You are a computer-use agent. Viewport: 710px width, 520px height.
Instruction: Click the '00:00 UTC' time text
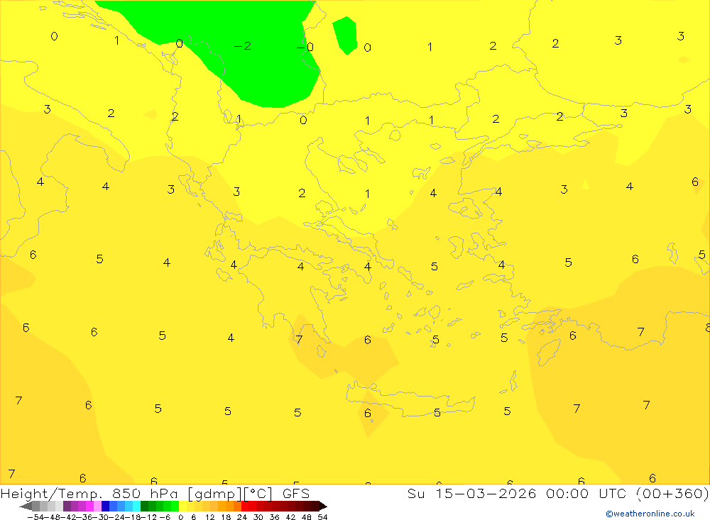tap(586, 493)
